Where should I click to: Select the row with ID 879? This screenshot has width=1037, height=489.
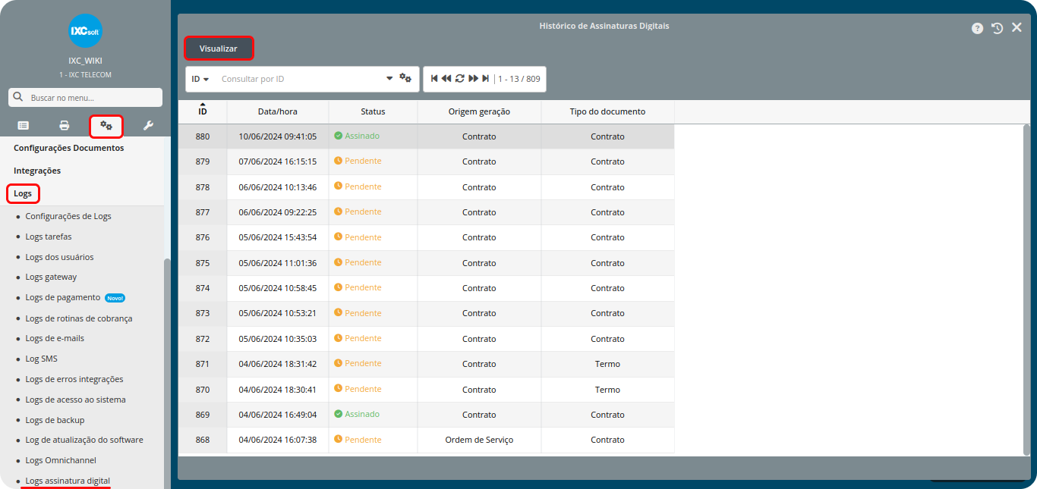426,161
